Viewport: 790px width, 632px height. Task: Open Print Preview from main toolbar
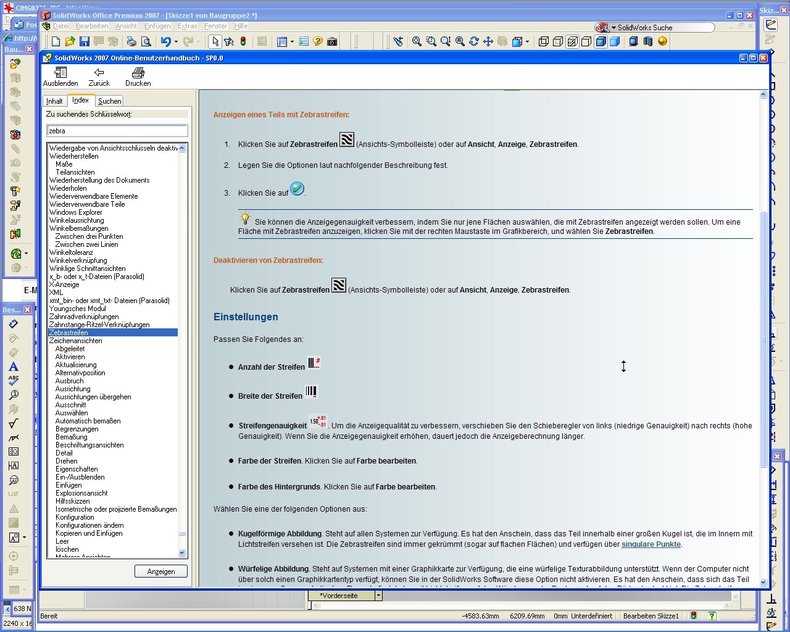pos(146,41)
